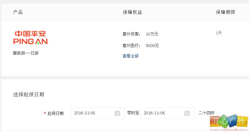Open calendar picker for end date
Image resolution: width=249 pixels, height=132 pixels.
[x=187, y=113]
